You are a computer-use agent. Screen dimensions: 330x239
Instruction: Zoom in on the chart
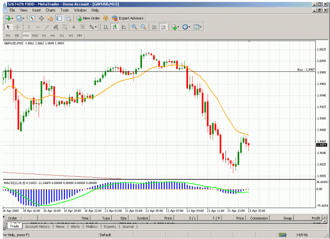[x=134, y=27]
